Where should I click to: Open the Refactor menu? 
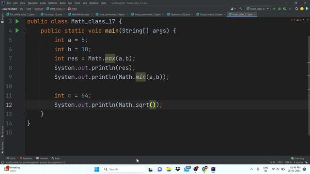point(53,3)
